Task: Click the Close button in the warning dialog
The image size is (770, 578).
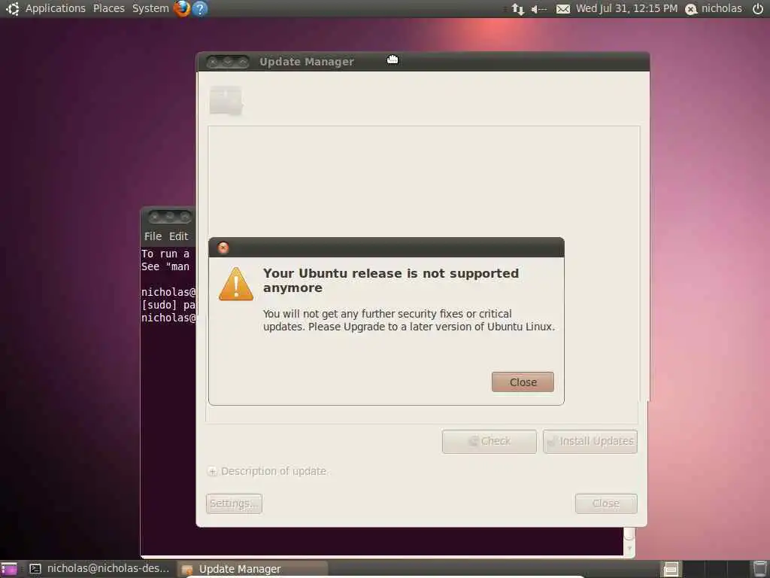Action: tap(523, 382)
